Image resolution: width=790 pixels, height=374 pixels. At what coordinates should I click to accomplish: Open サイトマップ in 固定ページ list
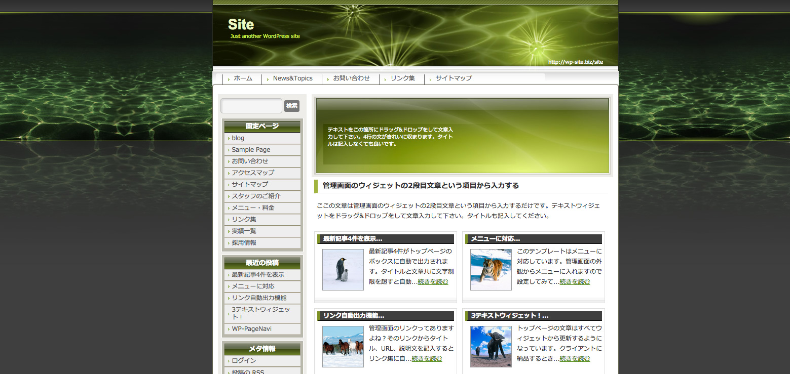(262, 185)
